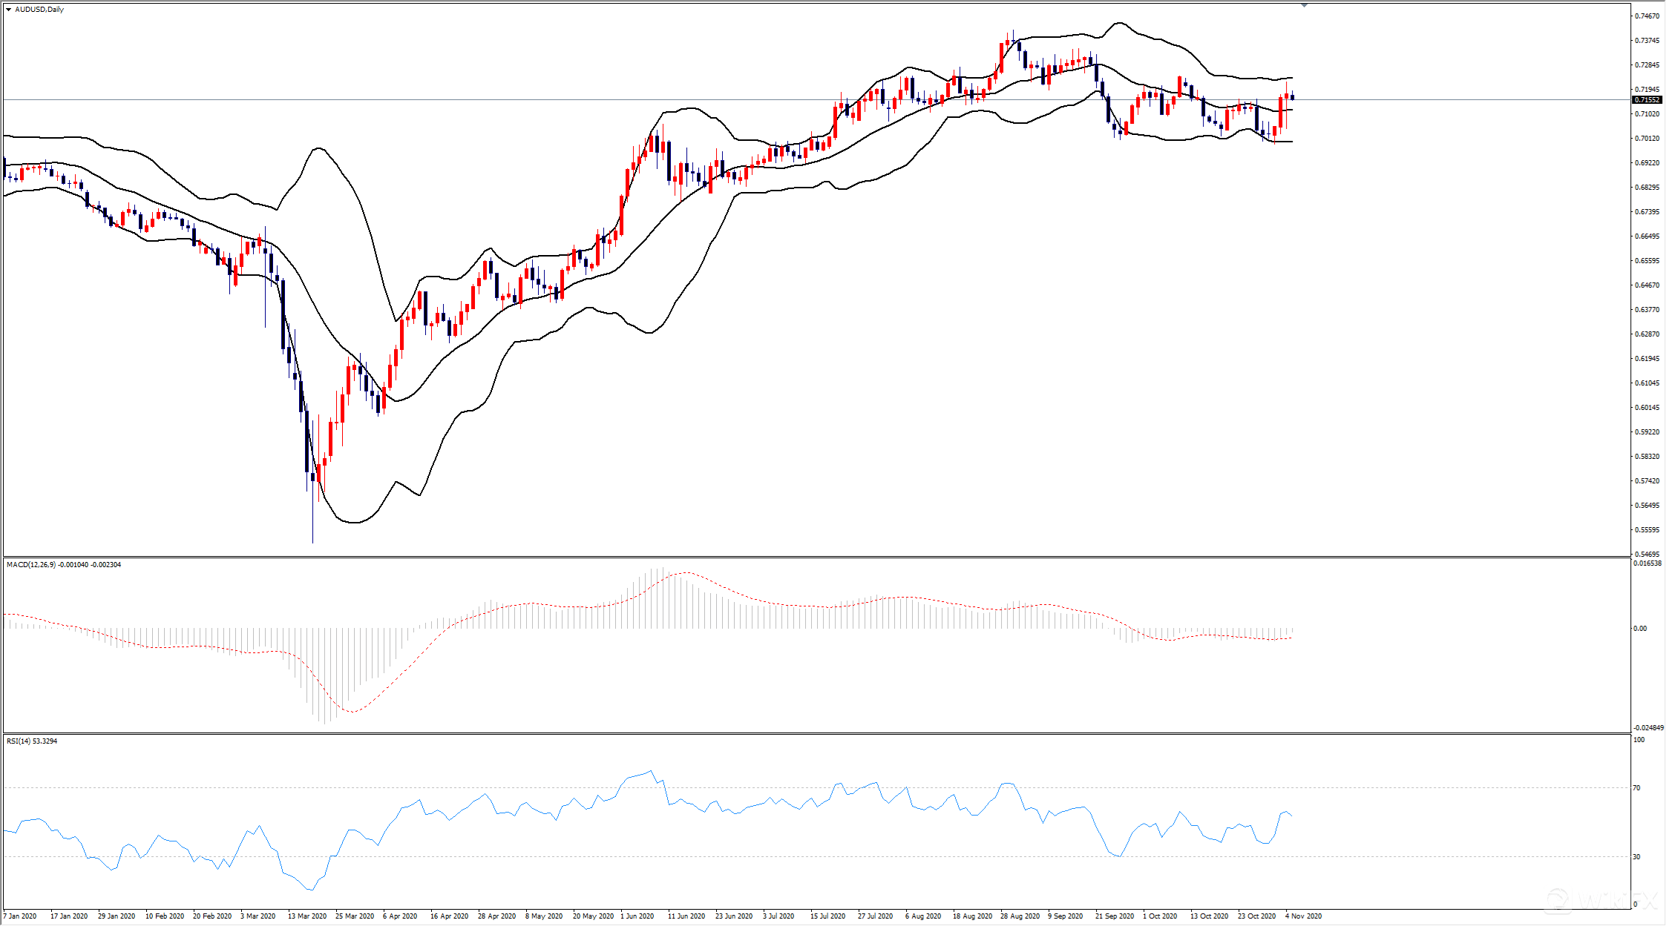
Task: Click the WikiFX watermark logo icon
Action: (x=1556, y=899)
